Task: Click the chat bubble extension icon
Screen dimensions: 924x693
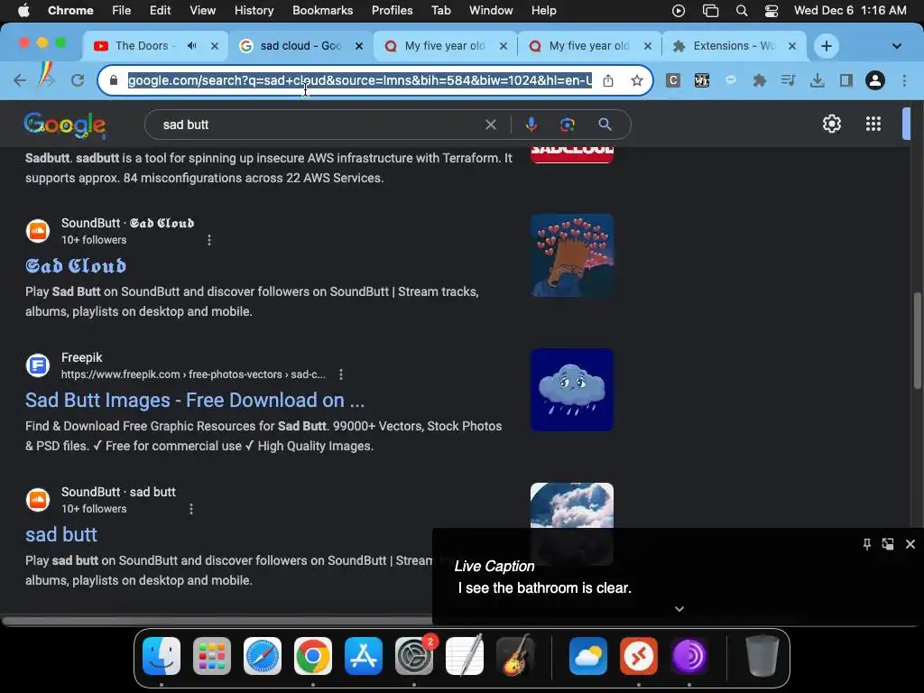Action: tap(730, 80)
